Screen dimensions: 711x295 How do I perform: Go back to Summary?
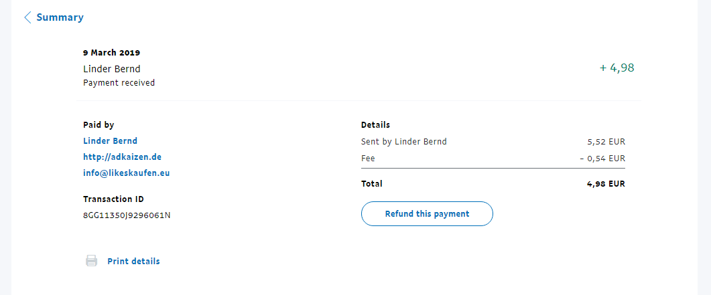pos(60,17)
